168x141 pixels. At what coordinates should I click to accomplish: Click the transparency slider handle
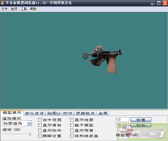[x=30, y=135]
